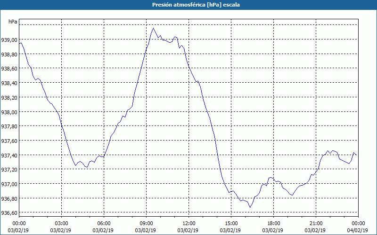Click the 938,80 y-axis value

[x=9, y=55]
